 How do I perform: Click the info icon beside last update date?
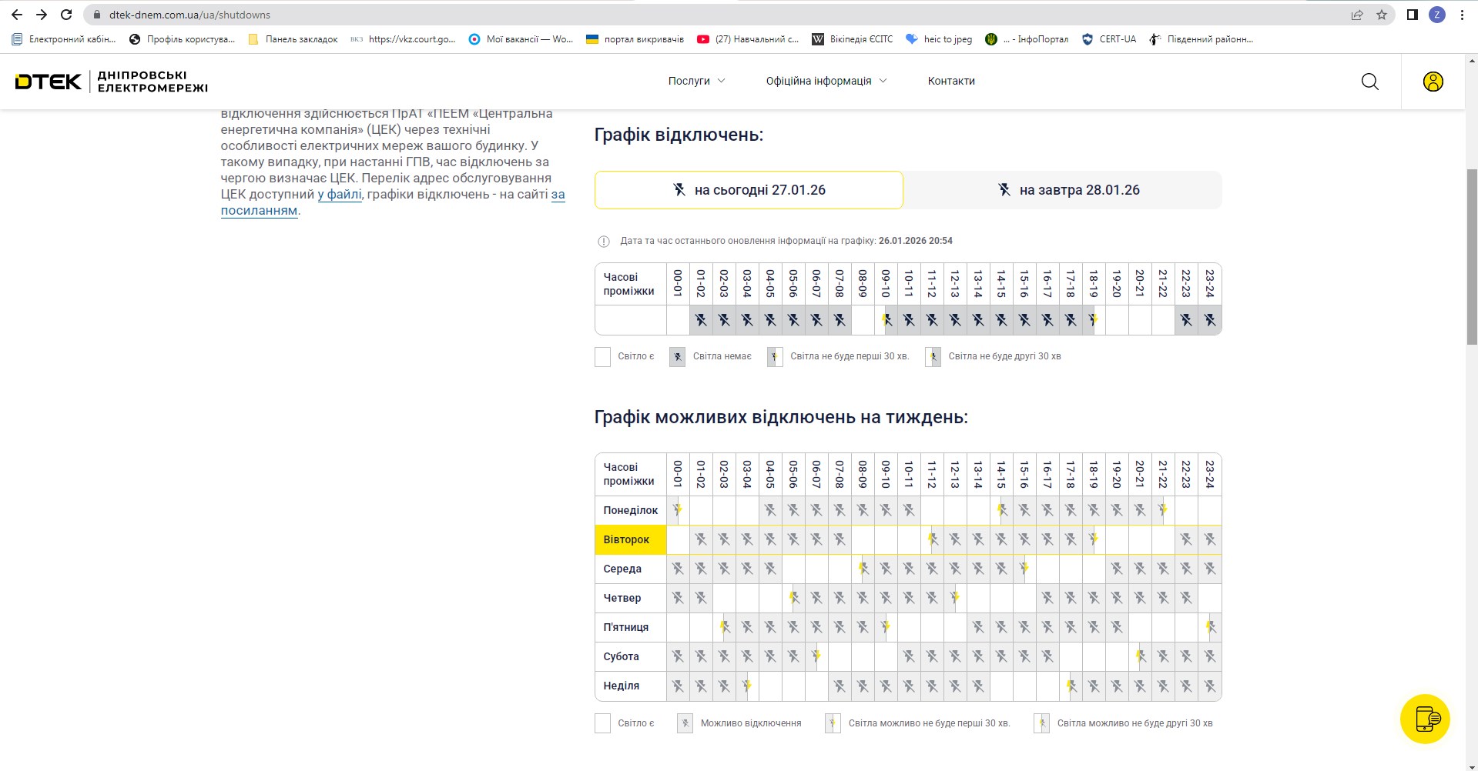click(x=604, y=242)
